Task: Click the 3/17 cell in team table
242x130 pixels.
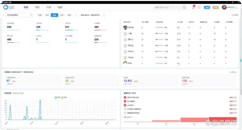Action: (179, 39)
